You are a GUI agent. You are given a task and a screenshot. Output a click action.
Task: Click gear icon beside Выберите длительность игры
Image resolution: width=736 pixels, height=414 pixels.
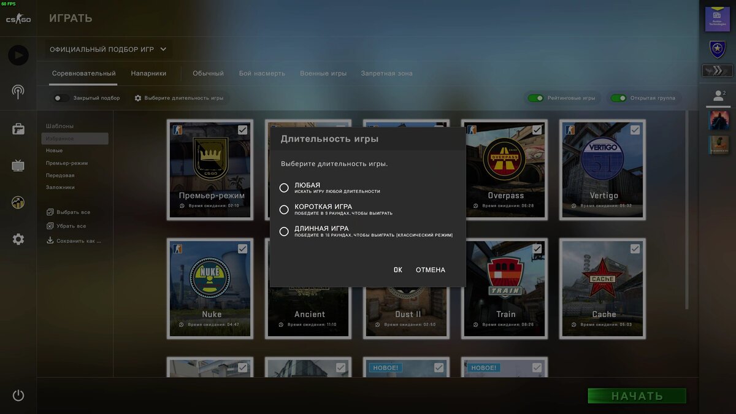[138, 98]
